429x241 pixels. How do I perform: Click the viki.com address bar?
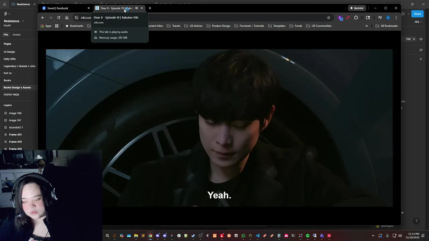coord(201,18)
